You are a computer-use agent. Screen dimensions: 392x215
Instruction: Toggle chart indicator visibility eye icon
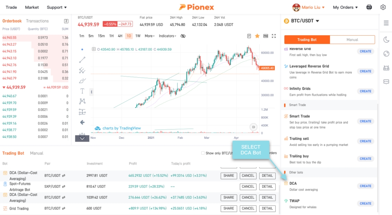[183, 36]
